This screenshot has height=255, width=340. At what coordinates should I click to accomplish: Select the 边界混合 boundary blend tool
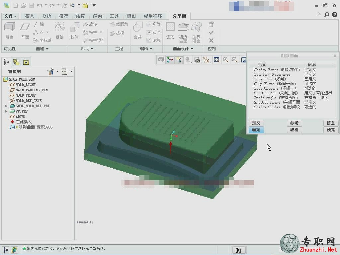[197, 33]
